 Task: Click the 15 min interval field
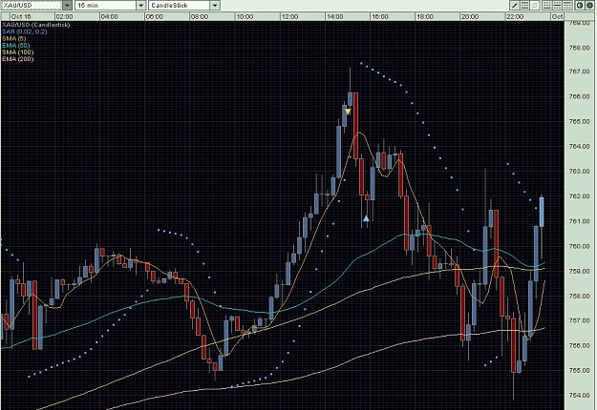pyautogui.click(x=106, y=6)
